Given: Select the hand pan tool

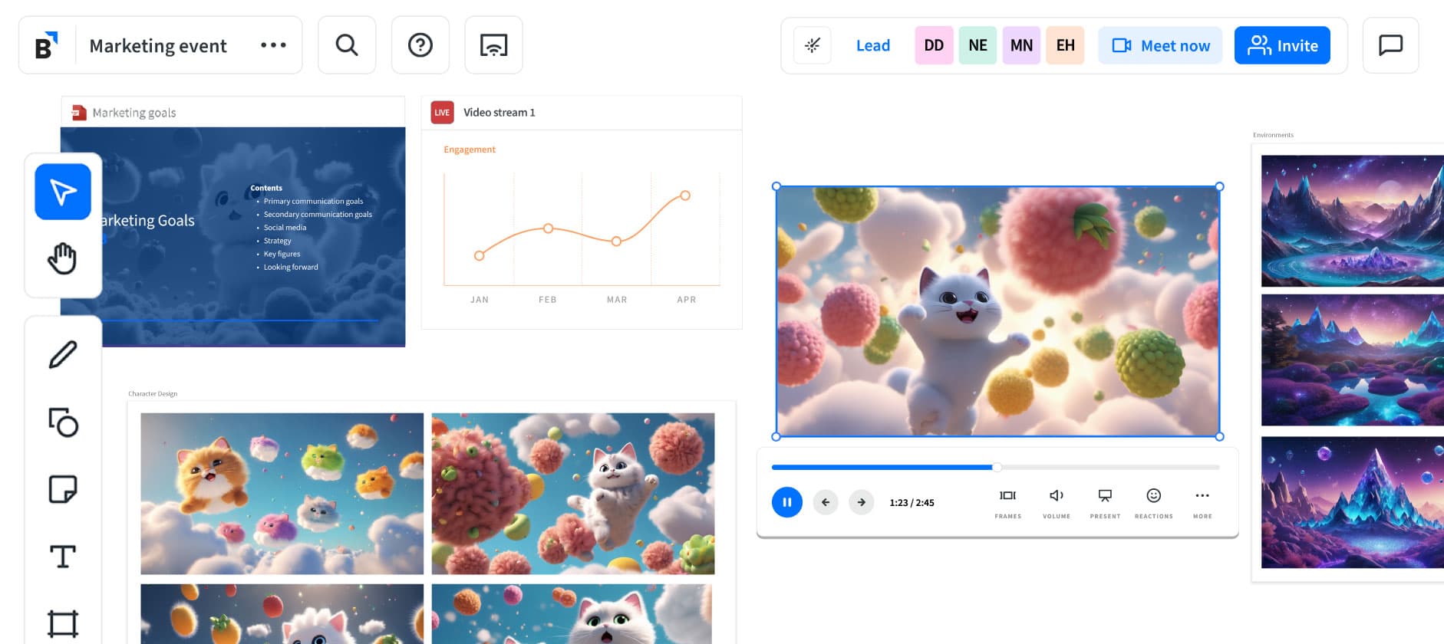Looking at the screenshot, I should point(63,258).
